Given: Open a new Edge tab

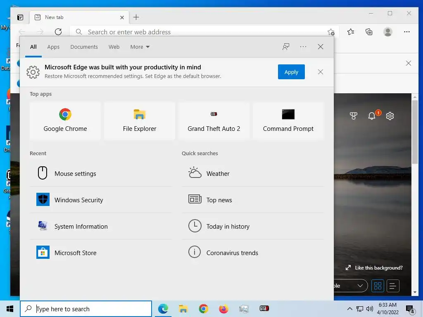Looking at the screenshot, I should point(136,17).
